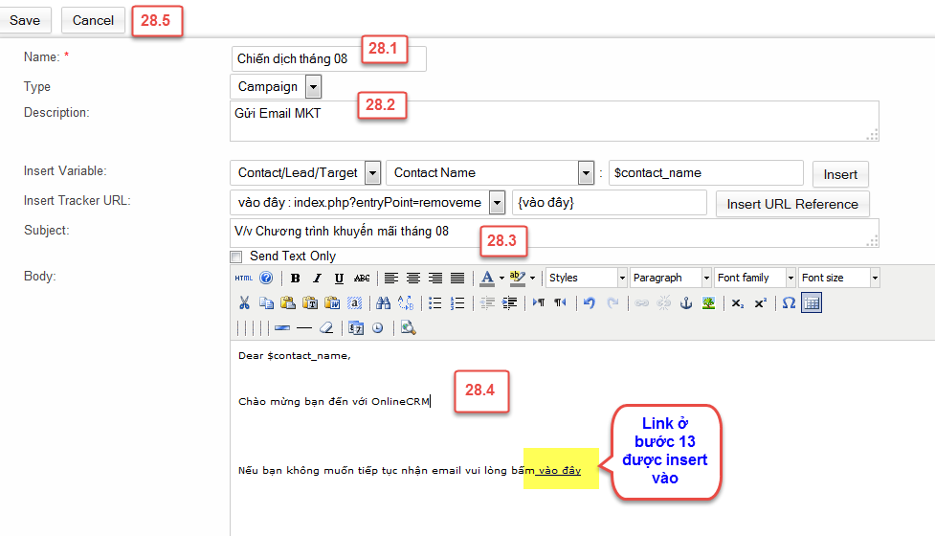Decrease indent (outdent) icon
Viewport: 935px width, 536px height.
487,302
